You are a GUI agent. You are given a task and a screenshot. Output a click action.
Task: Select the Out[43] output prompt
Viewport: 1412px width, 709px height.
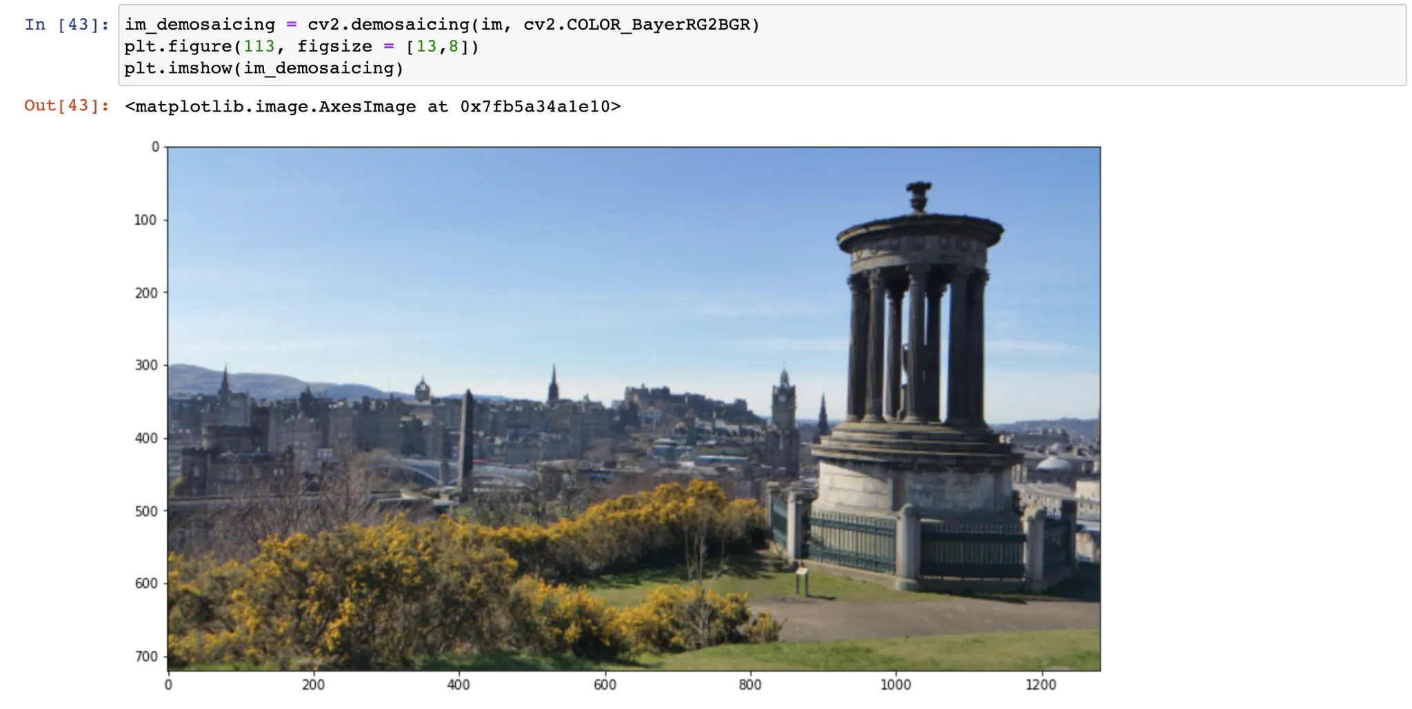click(67, 105)
